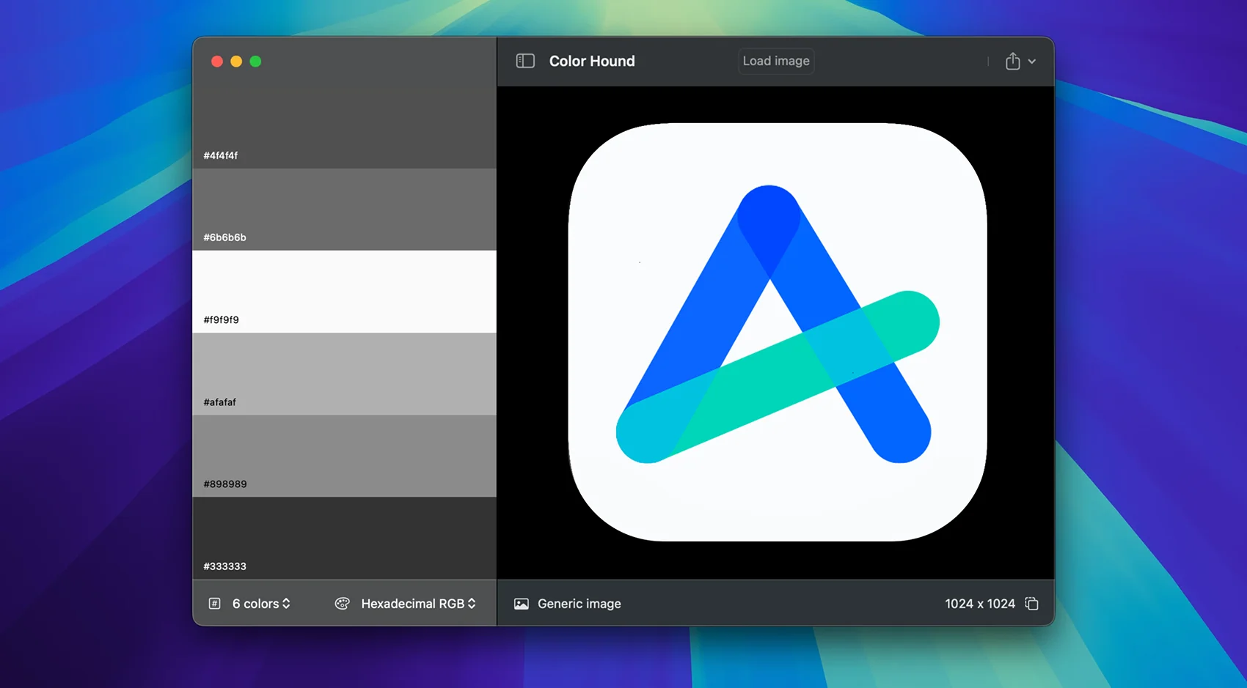Image resolution: width=1247 pixels, height=688 pixels.
Task: Choose the #afafaf color swatch
Action: click(344, 374)
